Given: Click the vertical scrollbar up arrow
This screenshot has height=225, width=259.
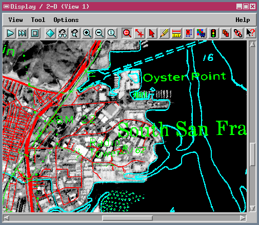Looking at the screenshot, I should [x=252, y=44].
